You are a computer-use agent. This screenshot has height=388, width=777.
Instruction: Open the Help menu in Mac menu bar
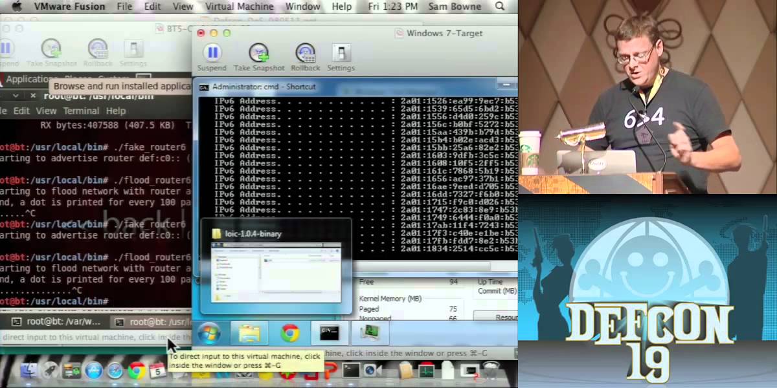pos(342,6)
